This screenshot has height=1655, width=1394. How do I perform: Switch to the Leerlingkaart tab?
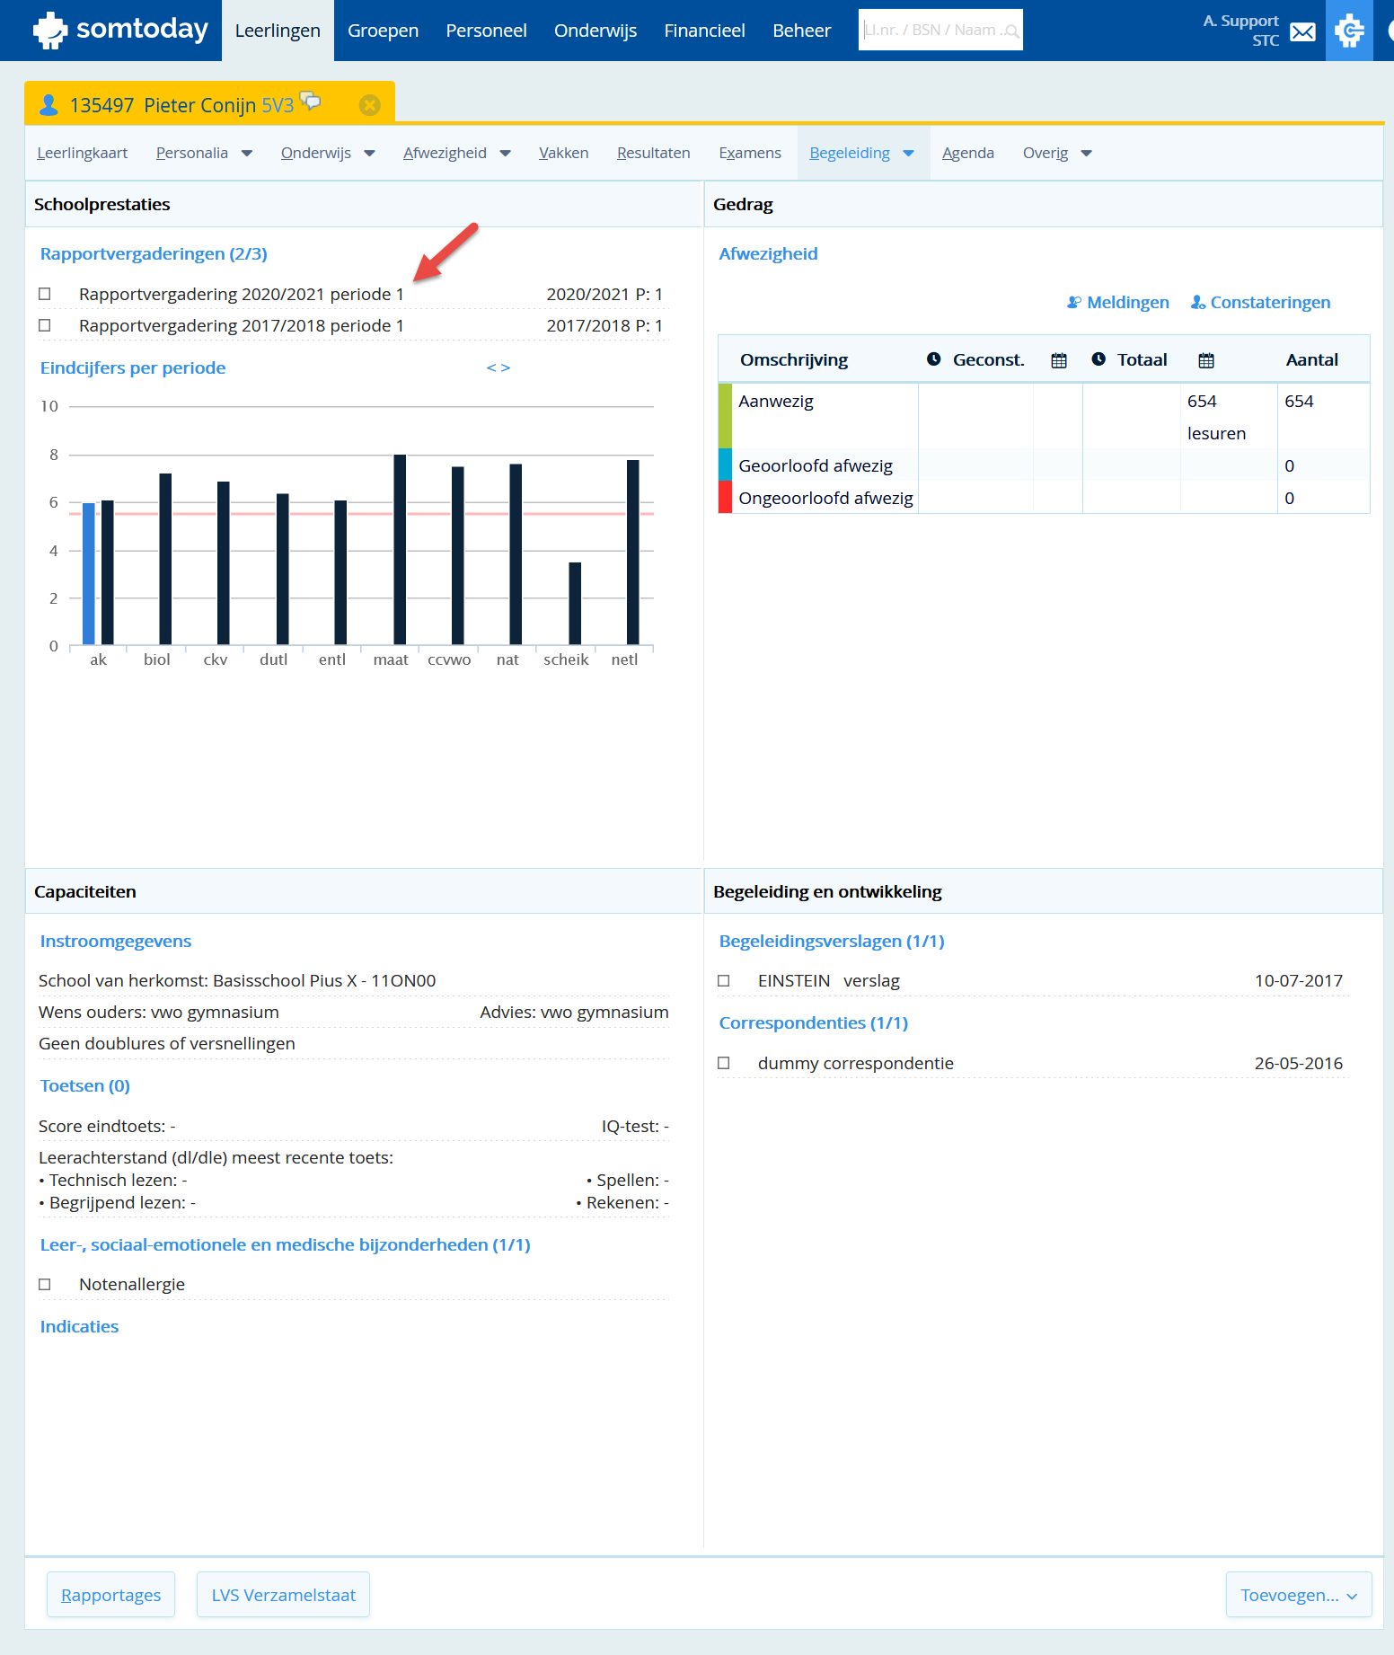[x=83, y=153]
